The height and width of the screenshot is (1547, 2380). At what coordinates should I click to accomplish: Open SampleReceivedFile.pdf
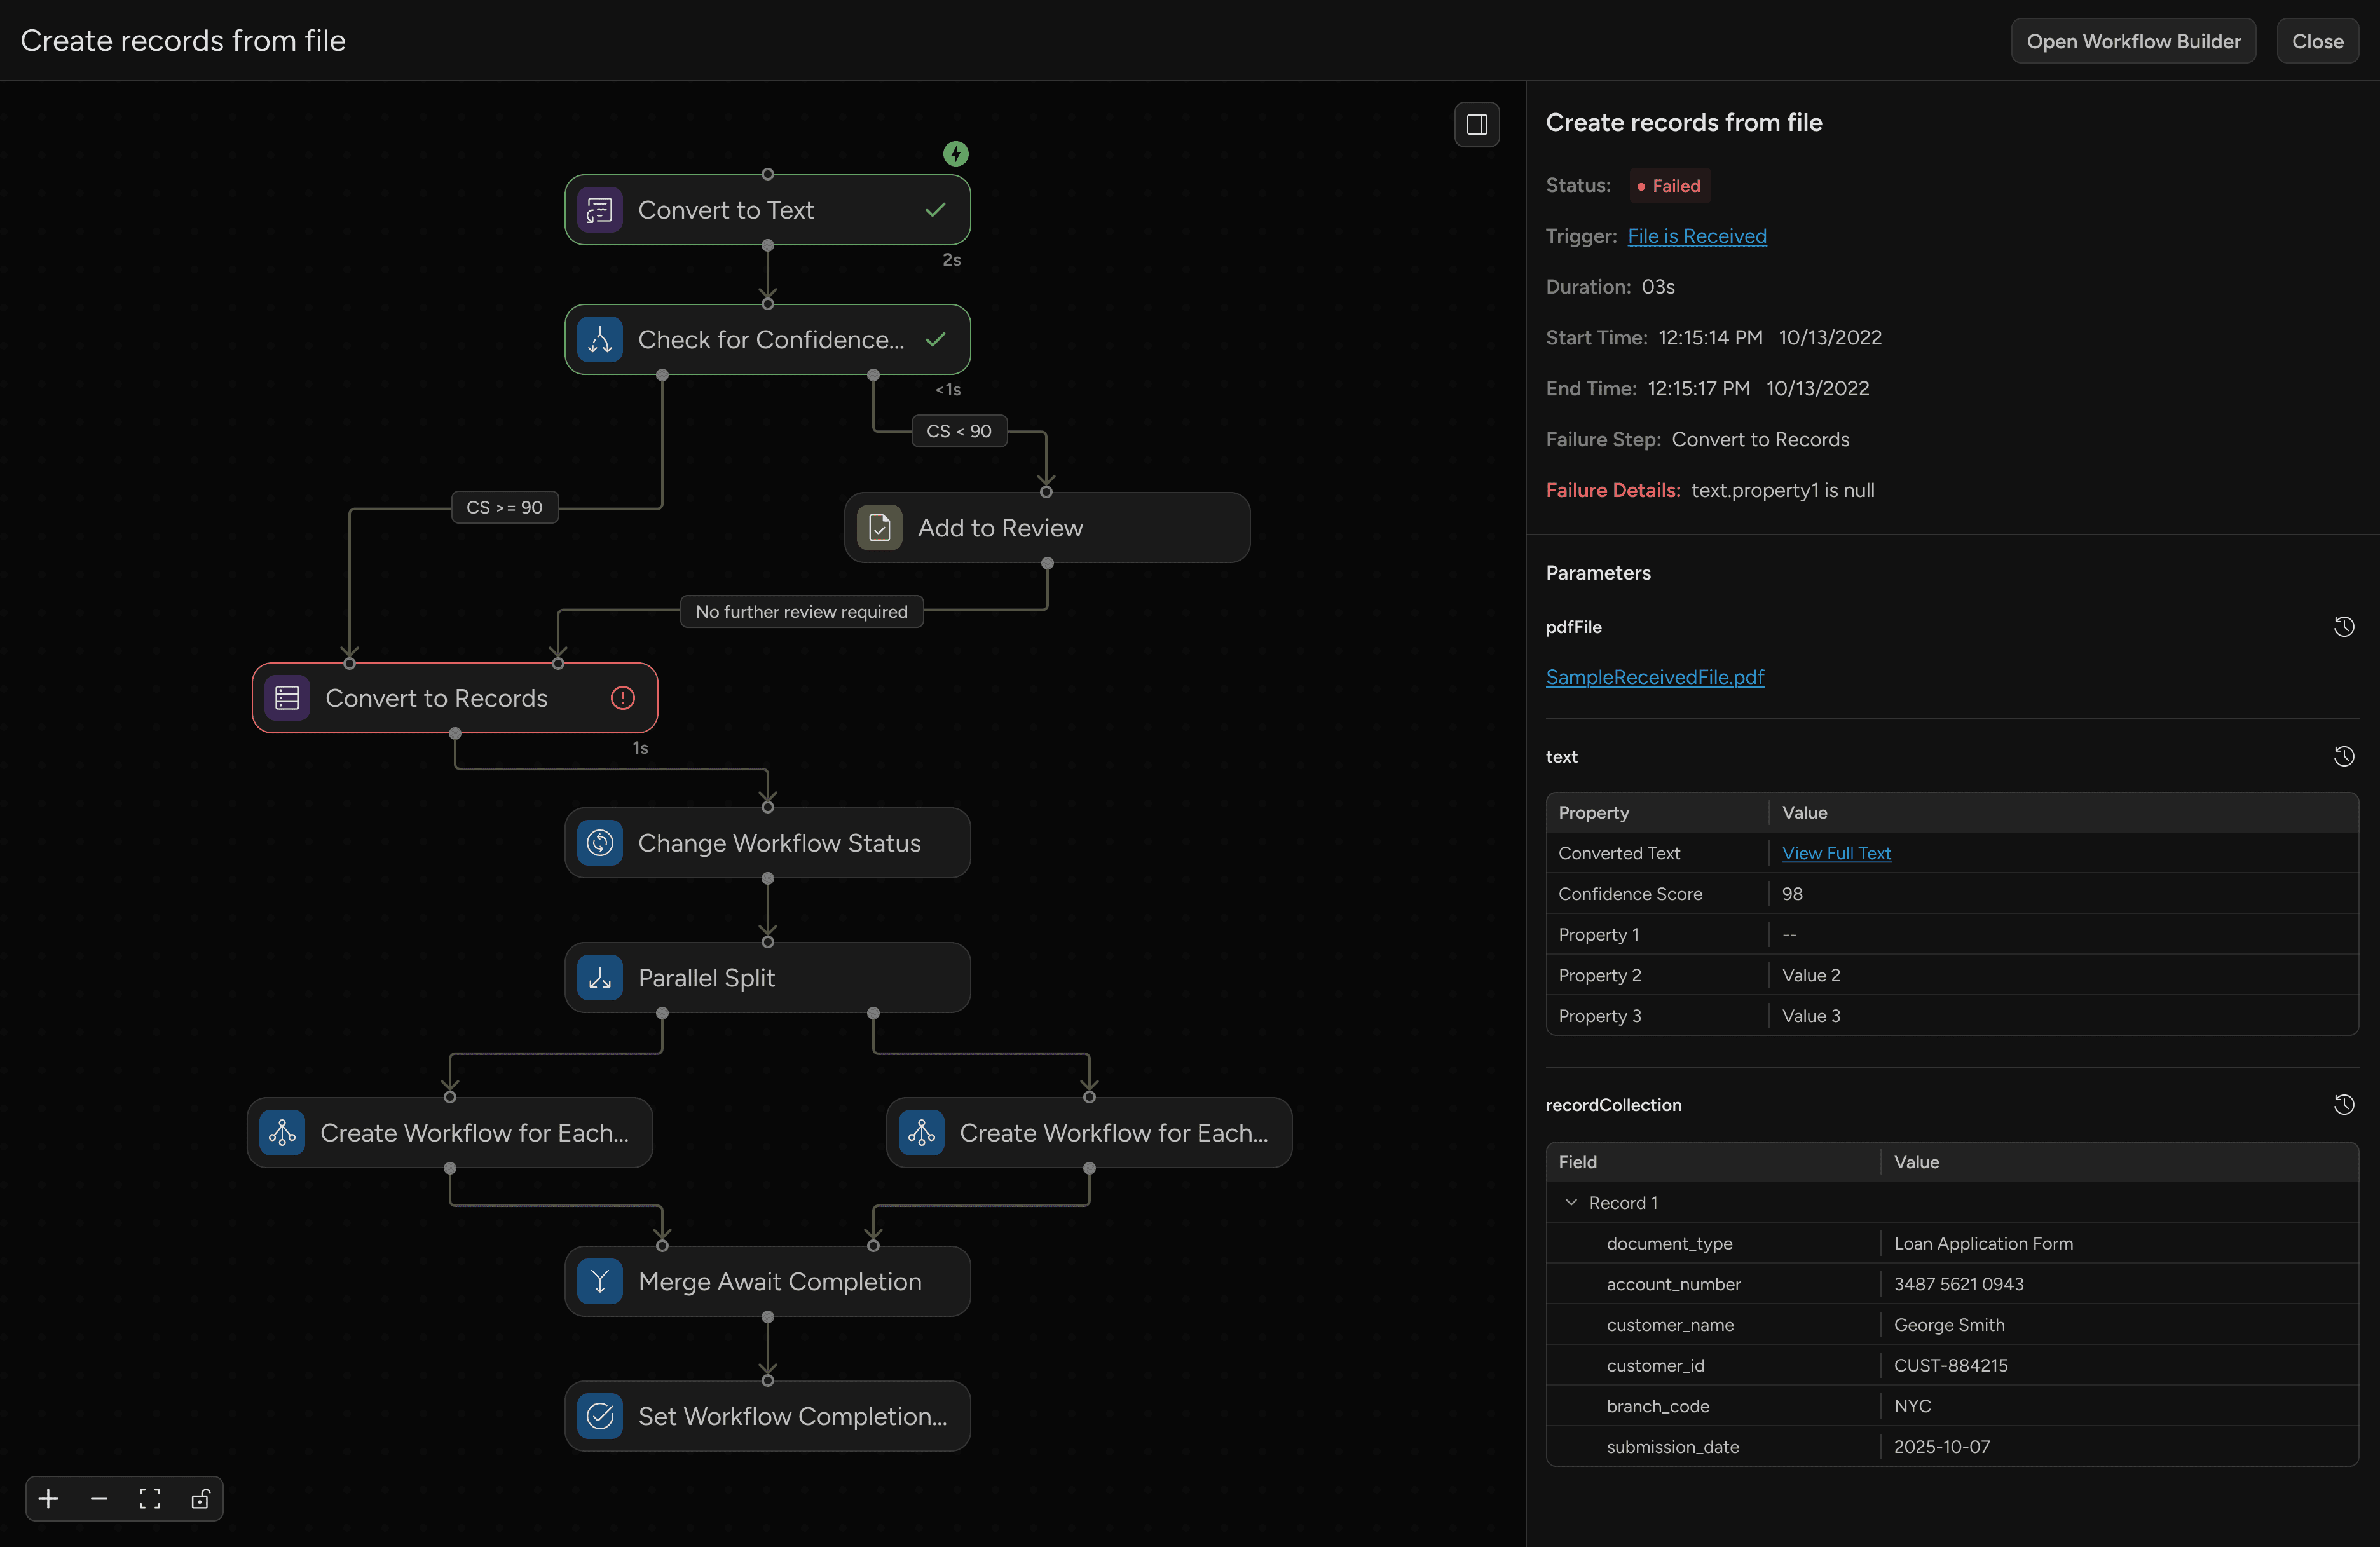(x=1655, y=677)
